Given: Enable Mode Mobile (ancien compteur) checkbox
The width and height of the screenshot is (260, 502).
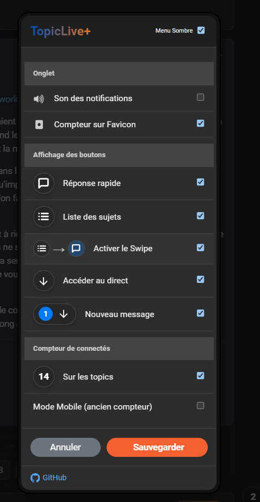Looking at the screenshot, I should click(x=201, y=406).
